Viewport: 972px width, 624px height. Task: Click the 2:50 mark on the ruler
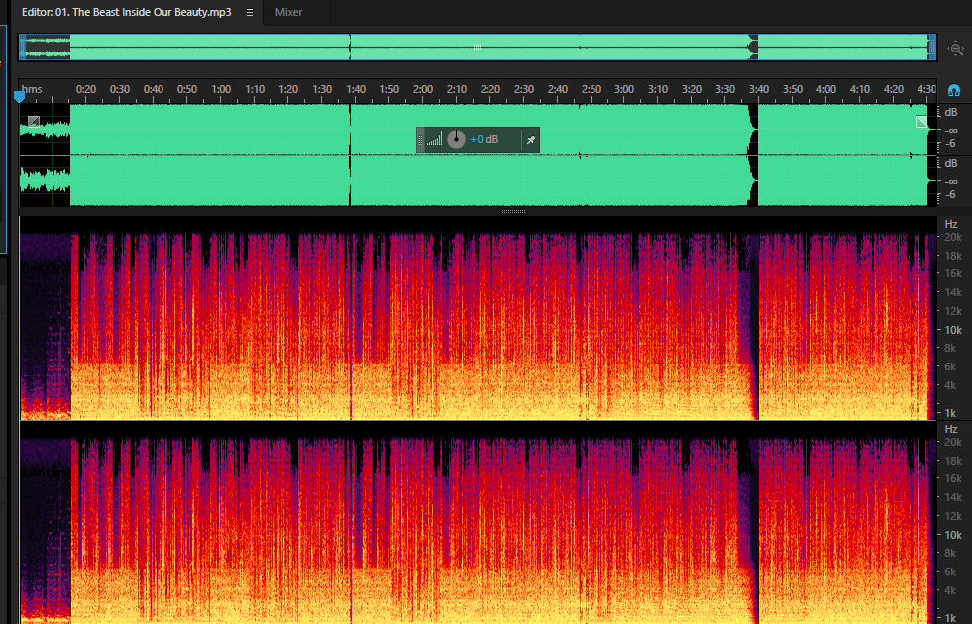click(x=591, y=89)
